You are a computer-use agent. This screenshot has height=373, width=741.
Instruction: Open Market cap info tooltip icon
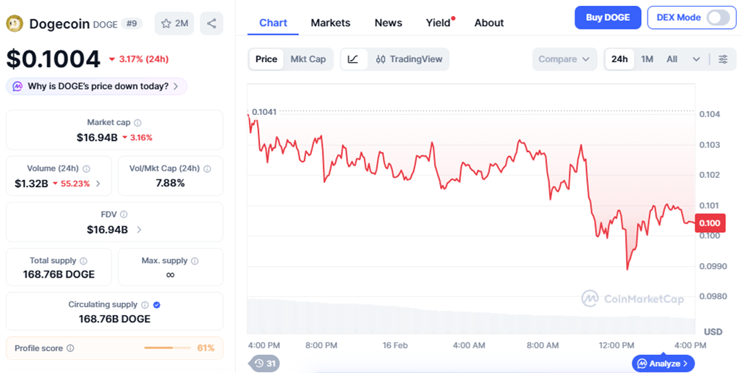(137, 123)
